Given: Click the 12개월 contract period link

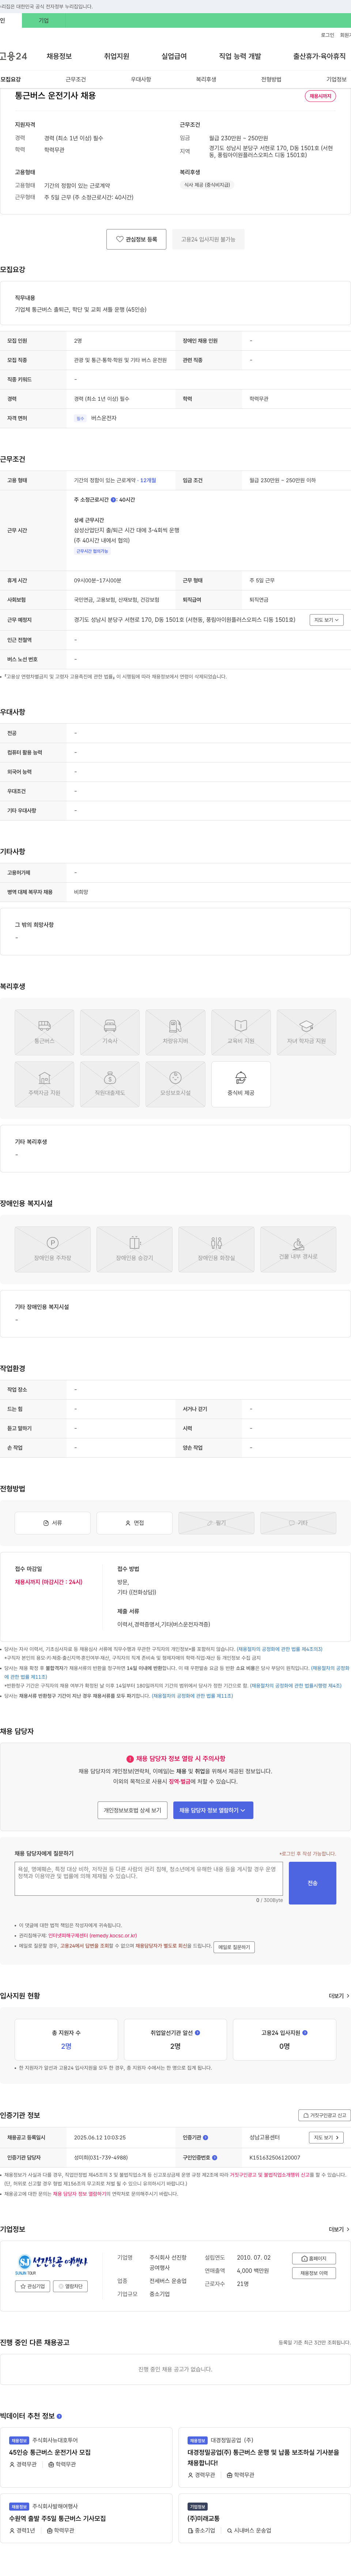Looking at the screenshot, I should (148, 480).
